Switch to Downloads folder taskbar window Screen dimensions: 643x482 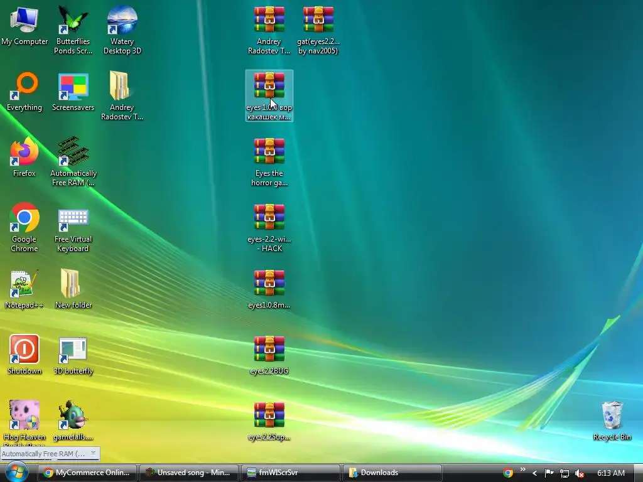[392, 473]
